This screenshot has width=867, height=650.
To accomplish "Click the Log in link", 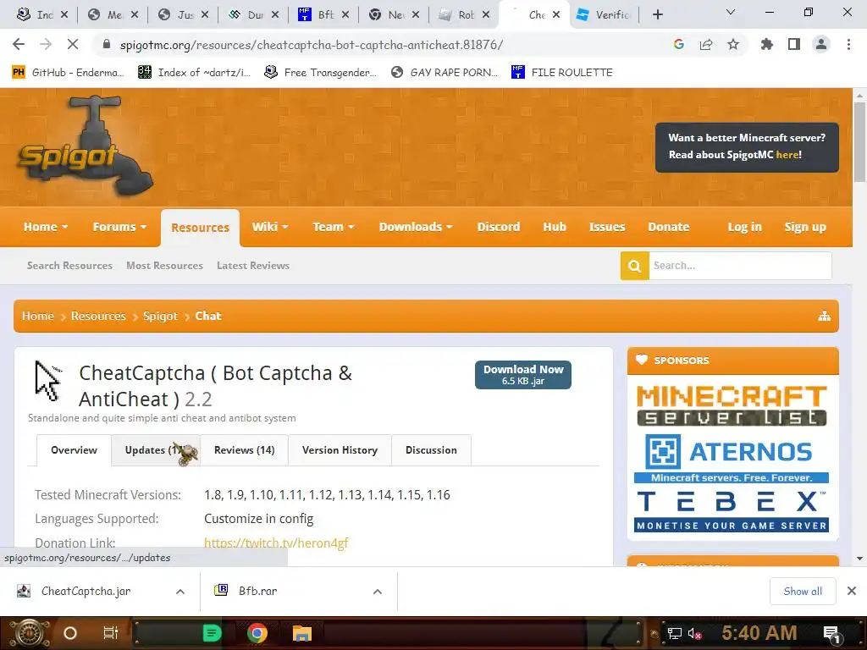I will (x=745, y=227).
